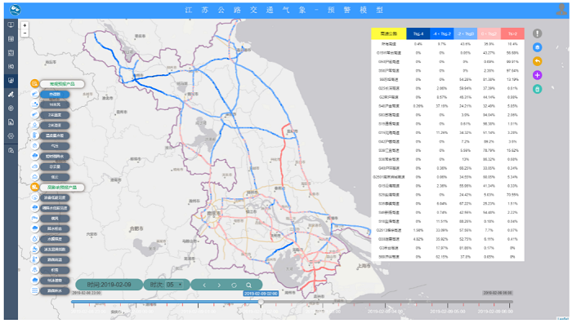Collapse the 常规预报产品 product group header
Image resolution: width=572 pixels, height=323 pixels.
pyautogui.click(x=62, y=84)
